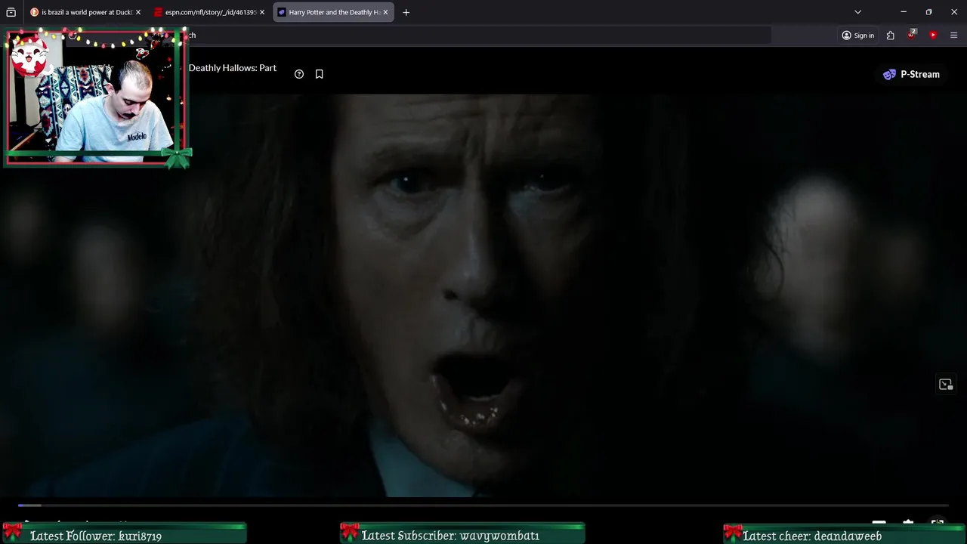967x544 pixels.
Task: Switch to the 'is brazil a world power' DuckDuckGo tab
Action: 85,12
